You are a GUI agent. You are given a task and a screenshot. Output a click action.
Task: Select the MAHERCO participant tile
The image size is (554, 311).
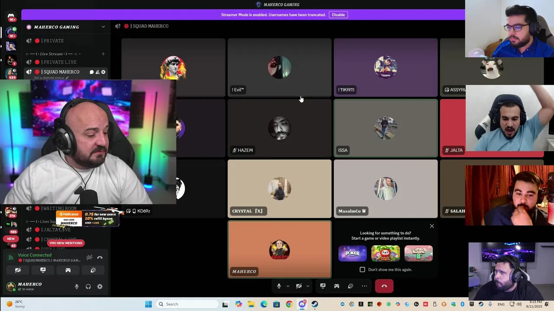(x=280, y=249)
